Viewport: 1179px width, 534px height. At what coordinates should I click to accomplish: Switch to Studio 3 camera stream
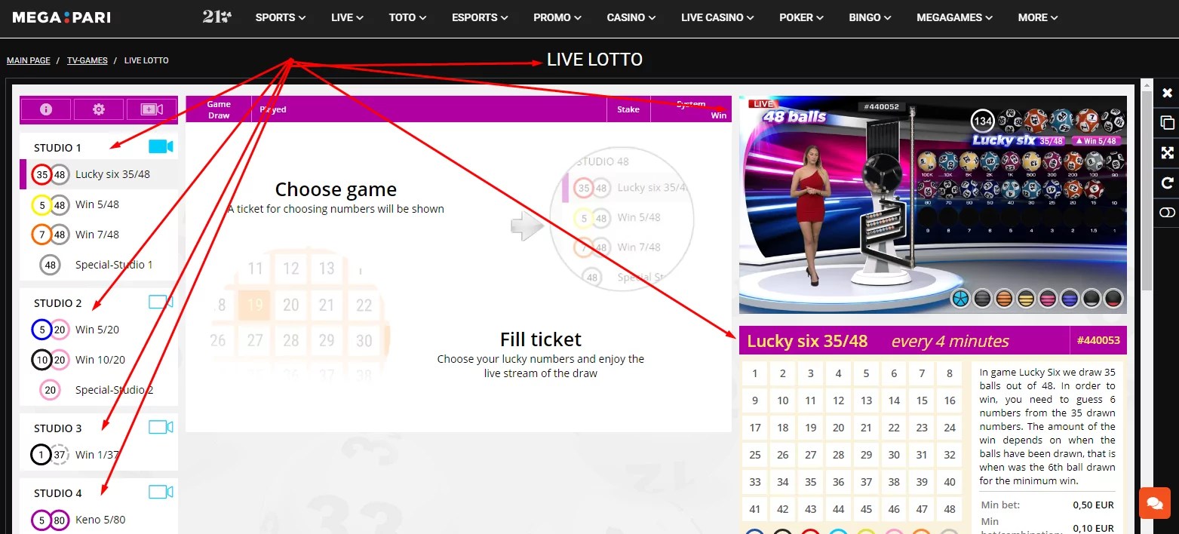point(161,427)
